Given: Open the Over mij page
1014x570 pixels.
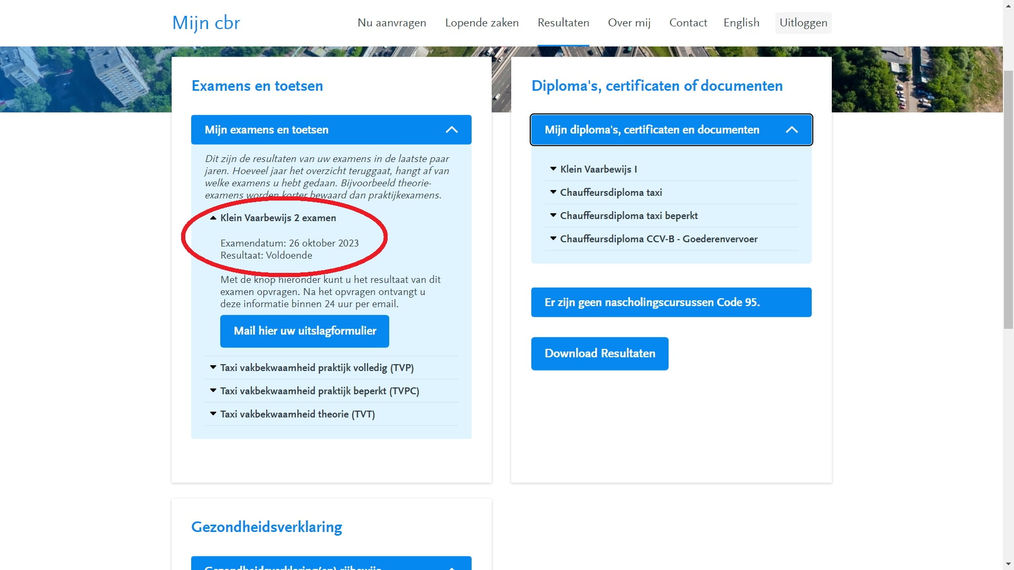Looking at the screenshot, I should (629, 23).
